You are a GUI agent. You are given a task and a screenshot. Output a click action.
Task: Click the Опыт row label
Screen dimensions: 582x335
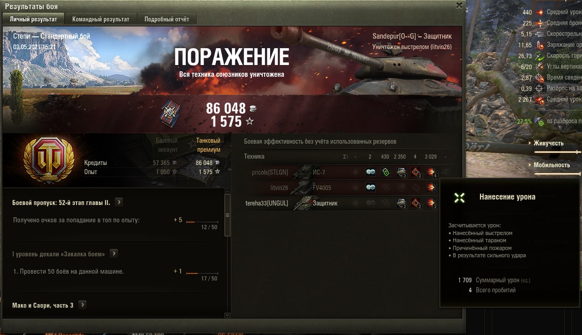tap(91, 172)
